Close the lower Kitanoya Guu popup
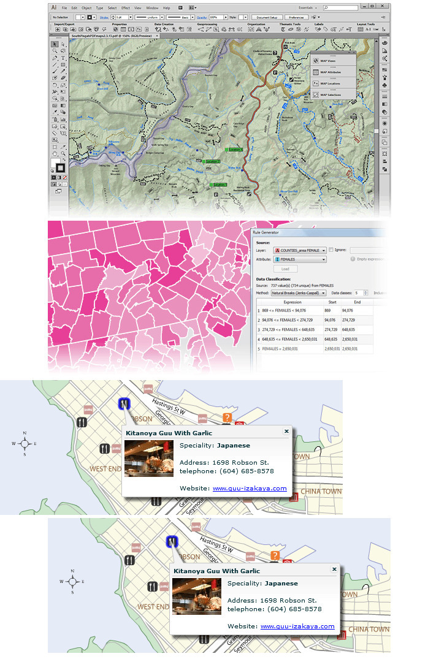Image resolution: width=439 pixels, height=659 pixels. point(334,569)
